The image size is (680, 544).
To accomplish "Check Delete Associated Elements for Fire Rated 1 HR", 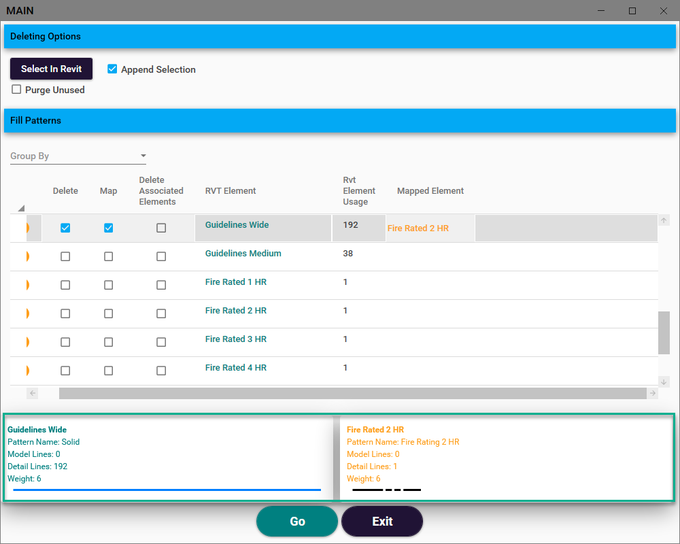I will click(161, 285).
